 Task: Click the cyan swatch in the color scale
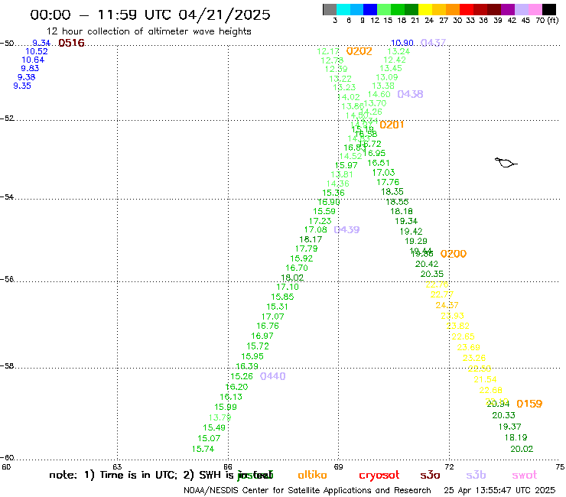(x=343, y=9)
